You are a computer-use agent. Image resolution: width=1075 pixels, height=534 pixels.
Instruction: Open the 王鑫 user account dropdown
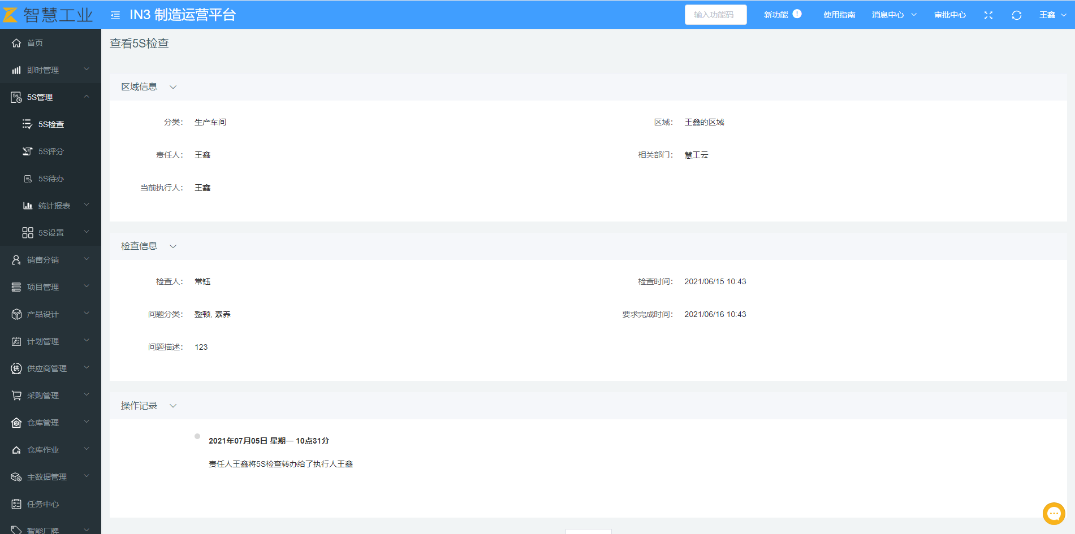1052,15
